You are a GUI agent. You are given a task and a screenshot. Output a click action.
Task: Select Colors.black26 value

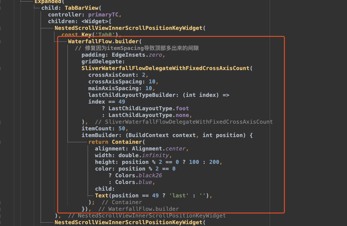tap(139, 175)
